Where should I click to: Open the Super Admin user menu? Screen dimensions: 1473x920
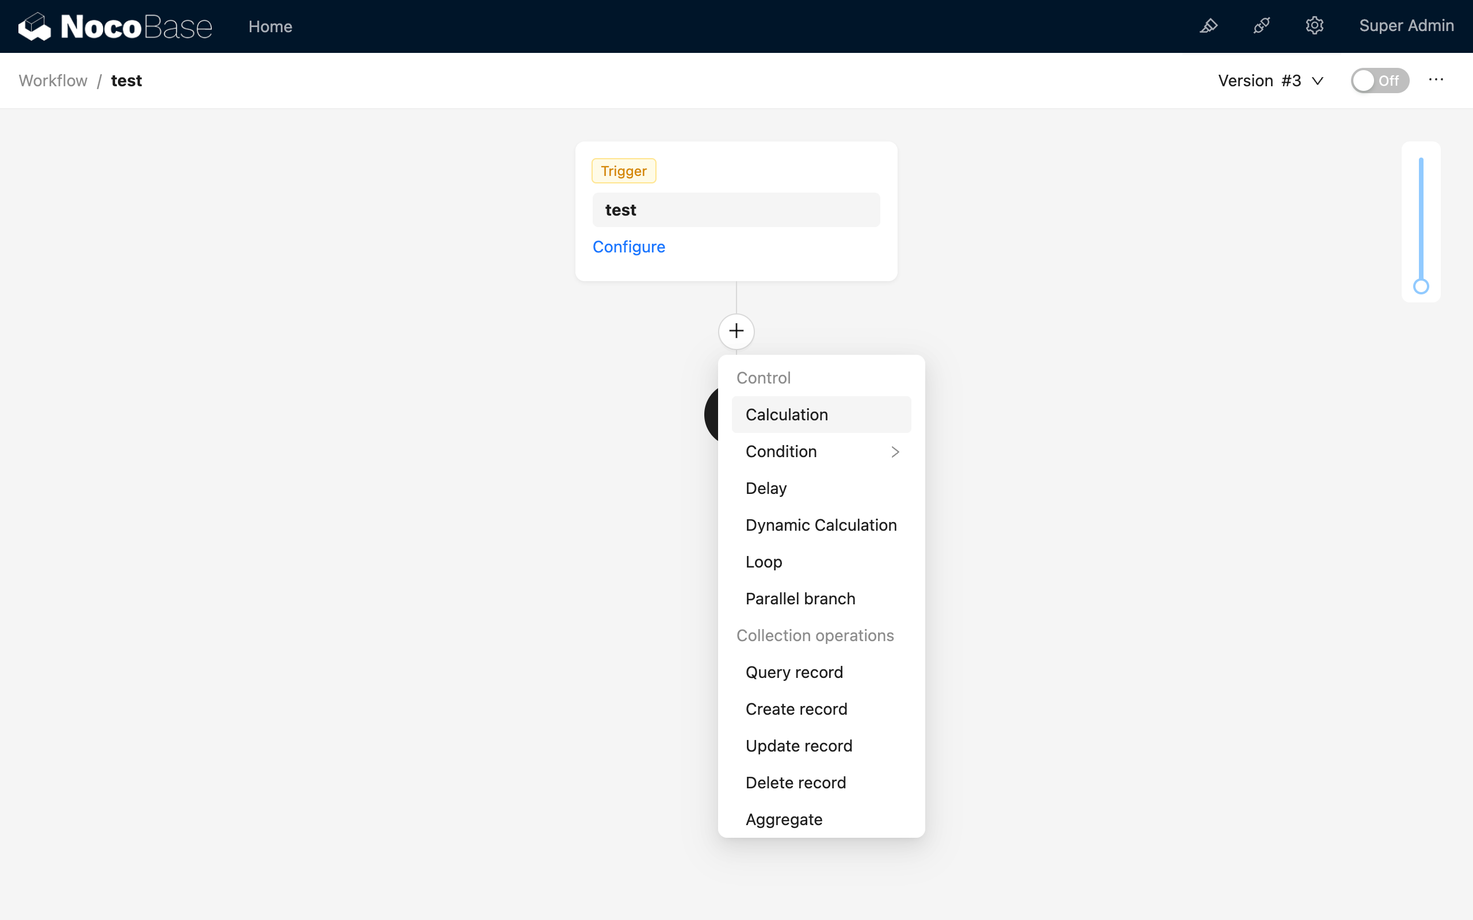[x=1406, y=26]
